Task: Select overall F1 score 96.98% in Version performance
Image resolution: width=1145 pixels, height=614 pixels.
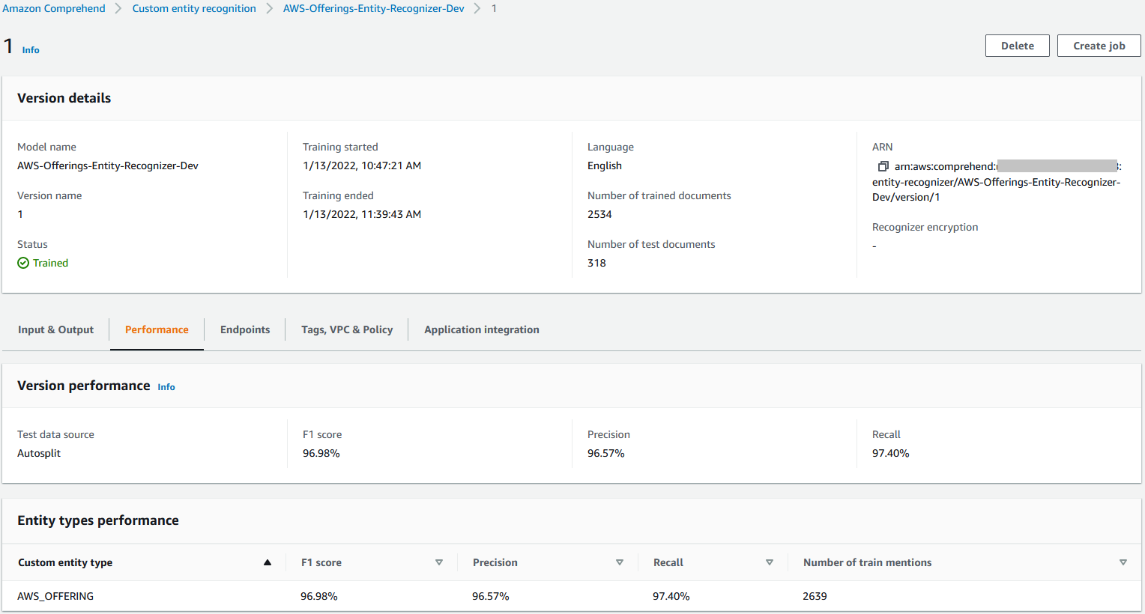Action: [321, 453]
